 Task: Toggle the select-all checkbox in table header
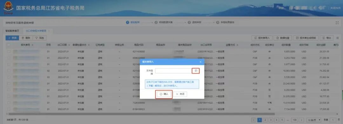click(9, 45)
